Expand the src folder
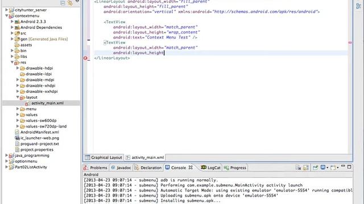364x204 pixels. [x=12, y=33]
